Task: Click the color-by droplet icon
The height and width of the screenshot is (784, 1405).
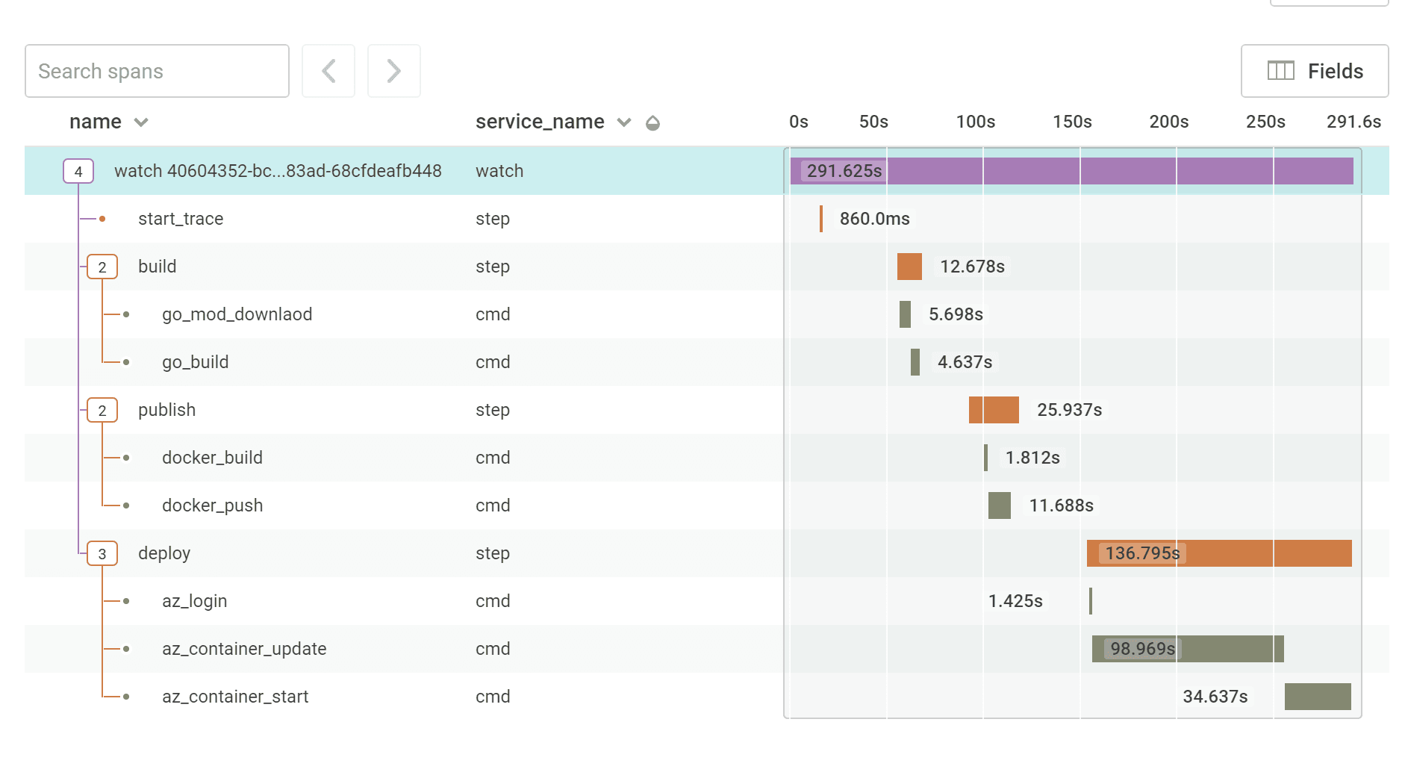Action: (x=652, y=122)
